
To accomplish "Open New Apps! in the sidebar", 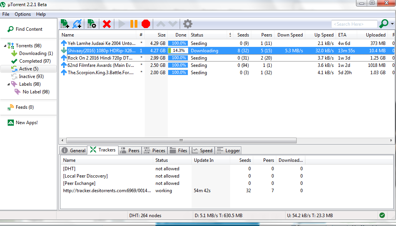I will click(27, 123).
